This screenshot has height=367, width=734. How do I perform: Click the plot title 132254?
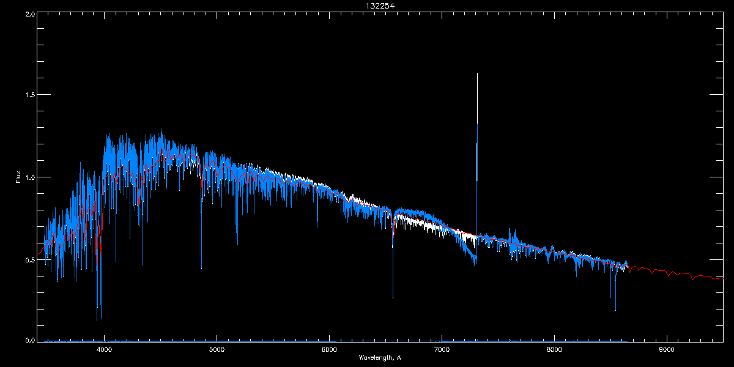click(x=380, y=6)
